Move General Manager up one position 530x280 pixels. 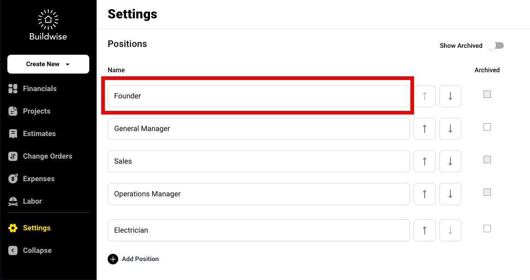(425, 129)
